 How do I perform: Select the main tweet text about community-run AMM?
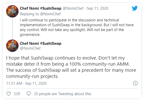(71, 67)
